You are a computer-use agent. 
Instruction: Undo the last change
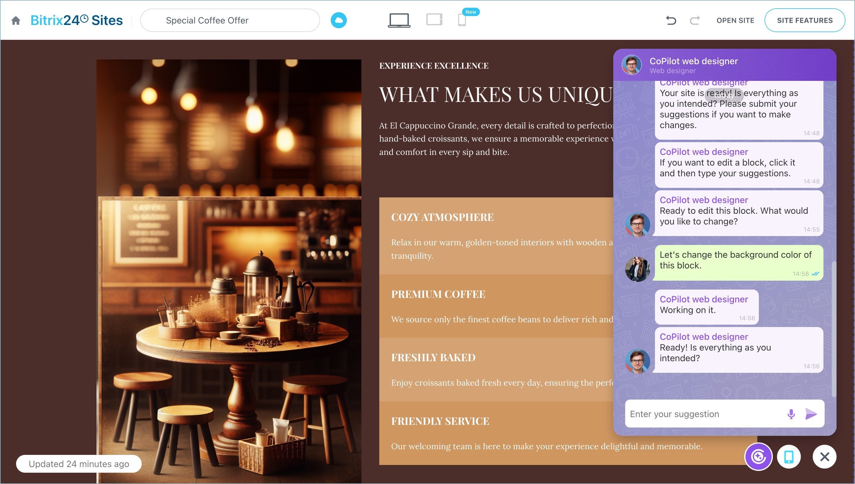671,21
